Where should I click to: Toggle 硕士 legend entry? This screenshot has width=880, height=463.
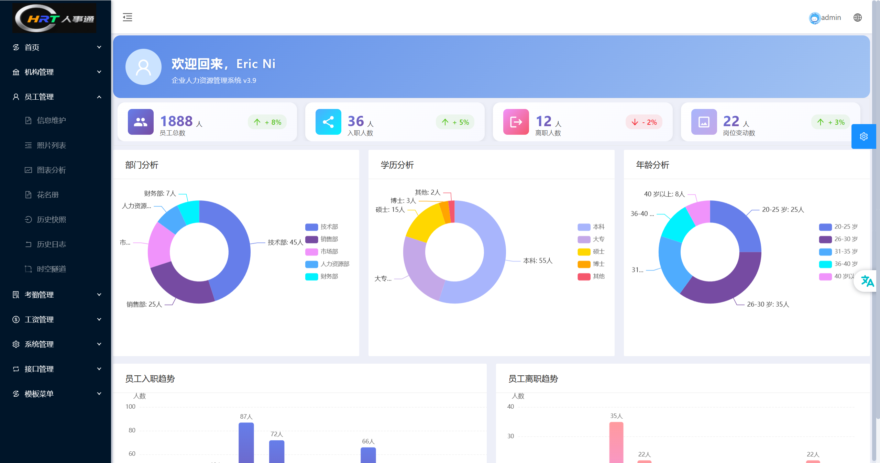tap(591, 252)
